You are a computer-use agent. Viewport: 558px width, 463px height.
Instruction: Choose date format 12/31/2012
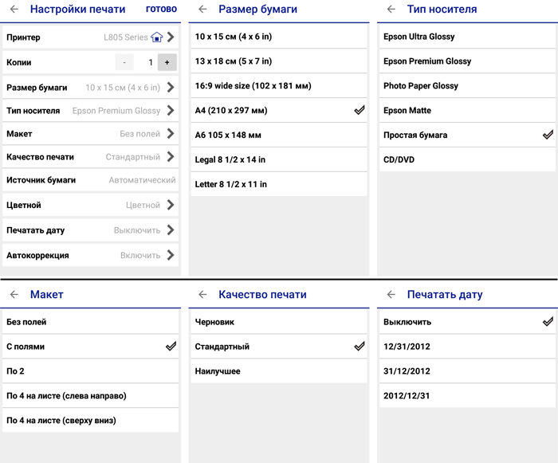click(x=467, y=347)
